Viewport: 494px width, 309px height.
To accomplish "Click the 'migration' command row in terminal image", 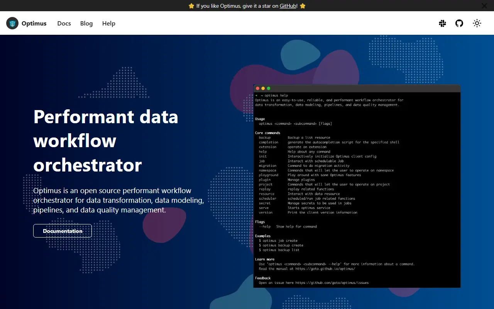I will (304, 166).
